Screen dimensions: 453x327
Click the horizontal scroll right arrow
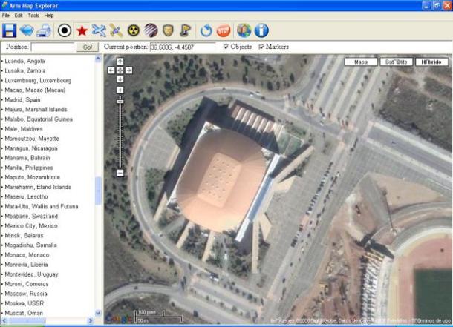(91, 320)
